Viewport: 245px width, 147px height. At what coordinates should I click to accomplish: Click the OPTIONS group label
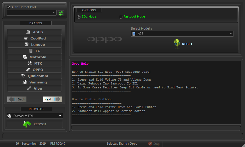pyautogui.click(x=89, y=10)
